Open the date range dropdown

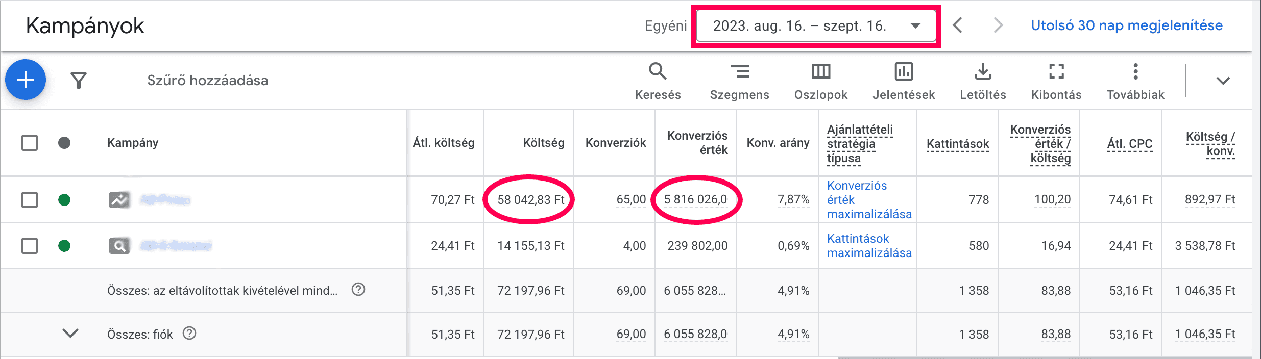click(816, 25)
